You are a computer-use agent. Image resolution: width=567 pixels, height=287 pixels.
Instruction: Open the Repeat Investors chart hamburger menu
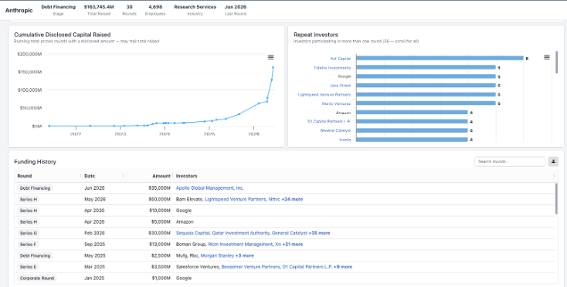point(547,57)
